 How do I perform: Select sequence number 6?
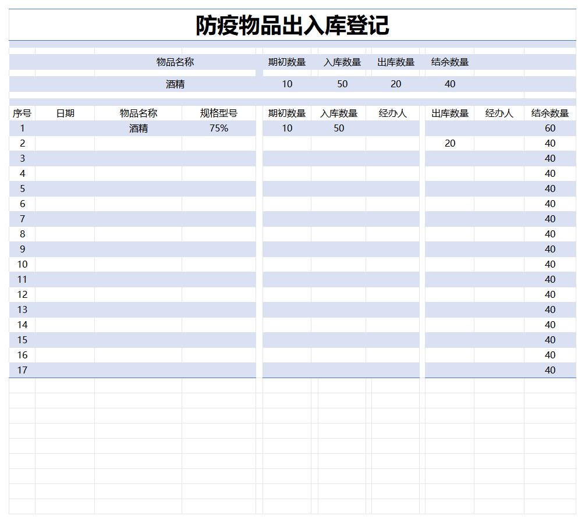22,204
